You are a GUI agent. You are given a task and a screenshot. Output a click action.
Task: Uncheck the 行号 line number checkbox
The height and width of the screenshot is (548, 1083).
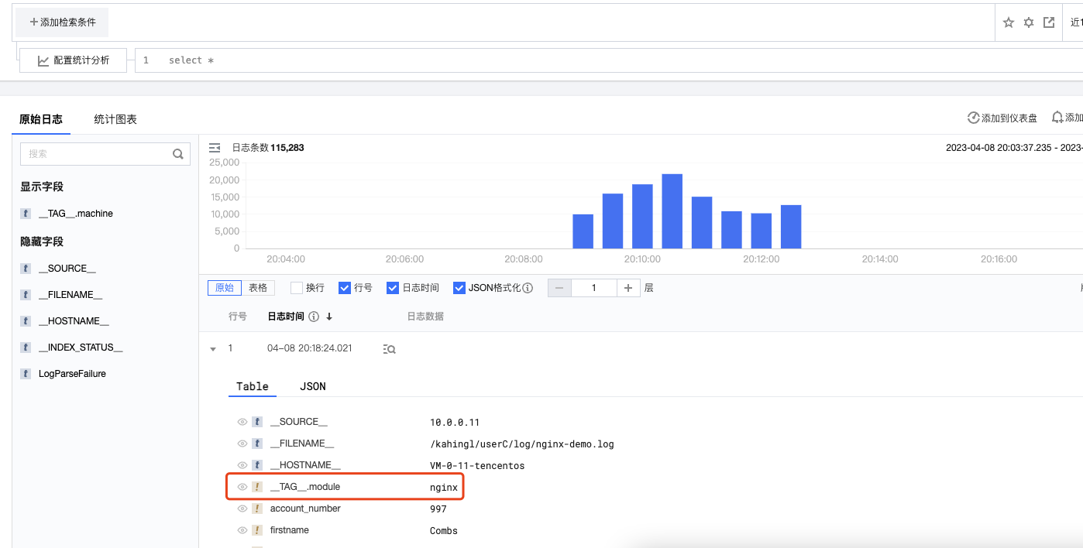click(346, 288)
